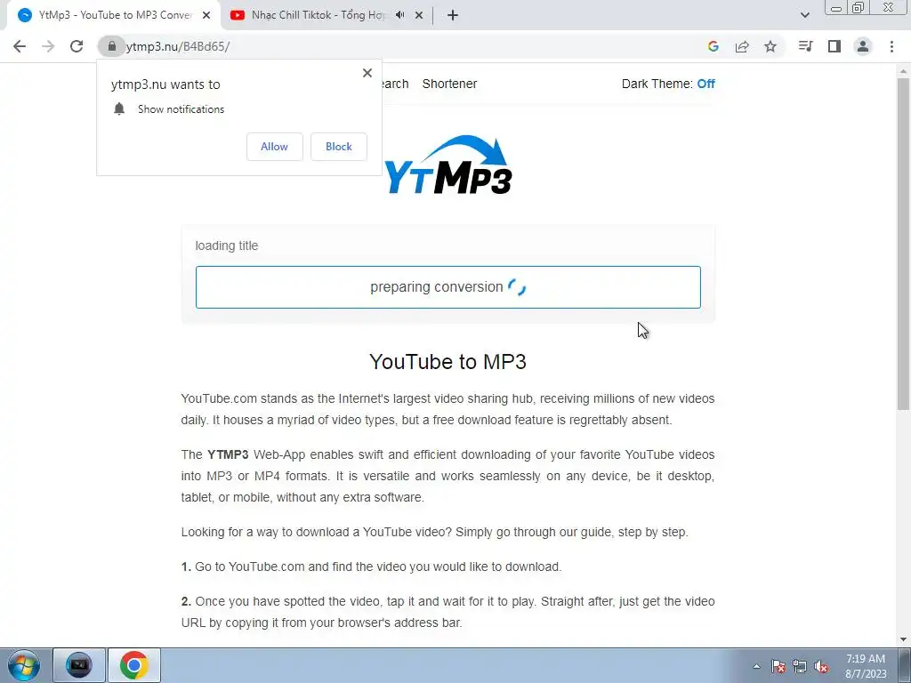Show hidden system tray icons
The width and height of the screenshot is (911, 683).
756,666
